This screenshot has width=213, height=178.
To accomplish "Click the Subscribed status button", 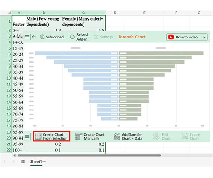I will (x=52, y=37).
